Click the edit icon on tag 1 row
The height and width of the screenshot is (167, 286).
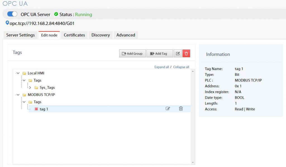(168, 109)
